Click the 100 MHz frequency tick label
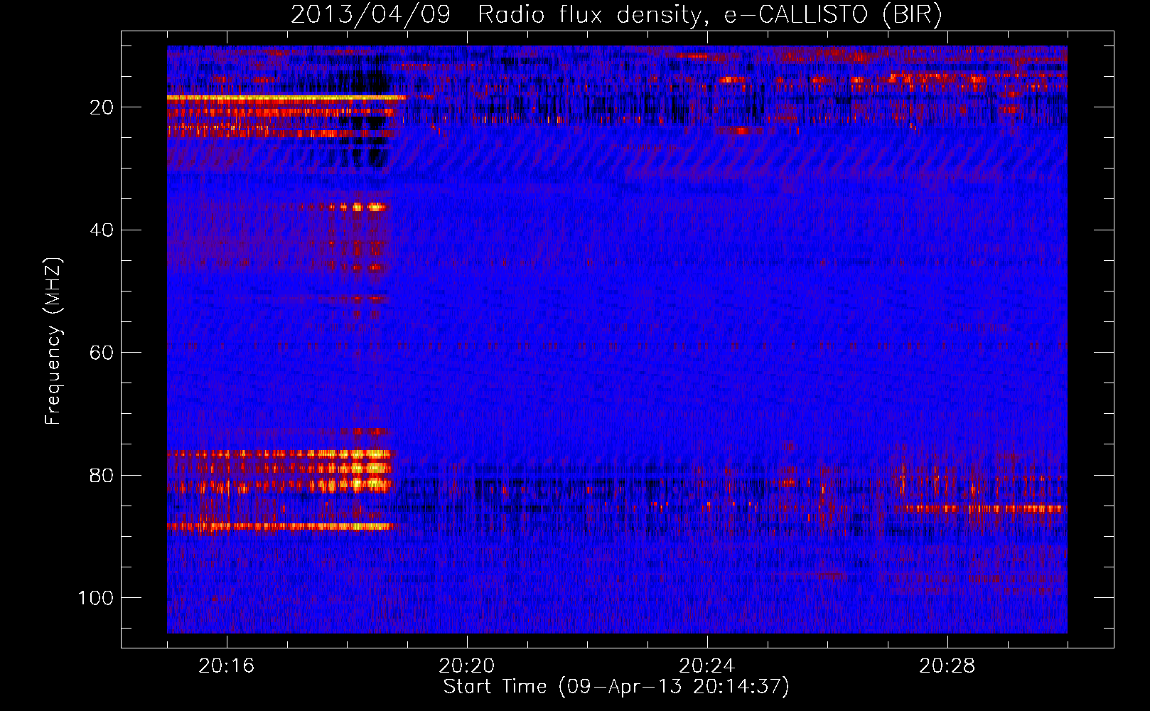This screenshot has width=1150, height=711. coord(96,598)
